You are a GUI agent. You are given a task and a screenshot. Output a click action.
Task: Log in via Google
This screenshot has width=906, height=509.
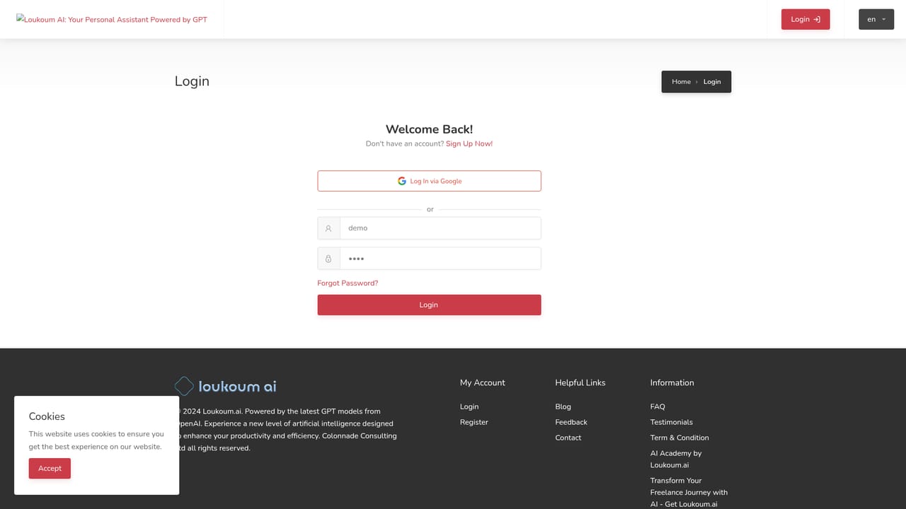(x=429, y=181)
